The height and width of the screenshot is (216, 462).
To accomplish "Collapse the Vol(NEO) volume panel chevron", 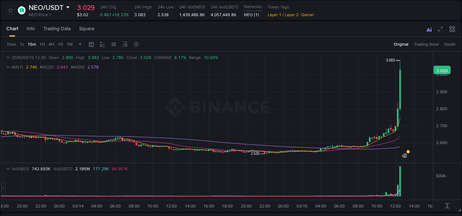I will (8, 169).
